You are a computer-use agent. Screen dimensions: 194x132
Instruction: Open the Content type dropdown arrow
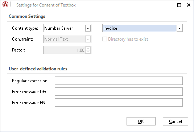[x=88, y=28]
